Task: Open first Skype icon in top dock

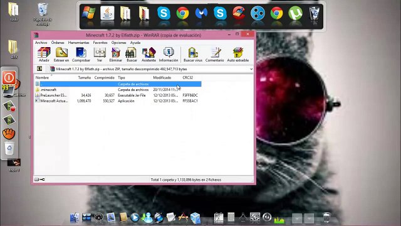Action: pyautogui.click(x=164, y=13)
